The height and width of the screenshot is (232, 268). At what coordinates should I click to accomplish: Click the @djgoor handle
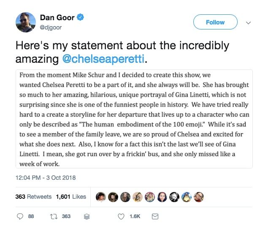click(x=51, y=27)
